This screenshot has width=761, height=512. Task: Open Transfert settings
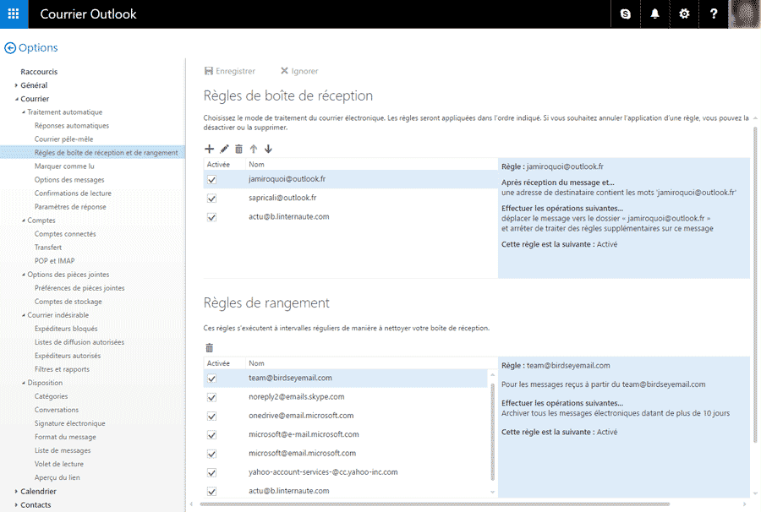click(48, 248)
